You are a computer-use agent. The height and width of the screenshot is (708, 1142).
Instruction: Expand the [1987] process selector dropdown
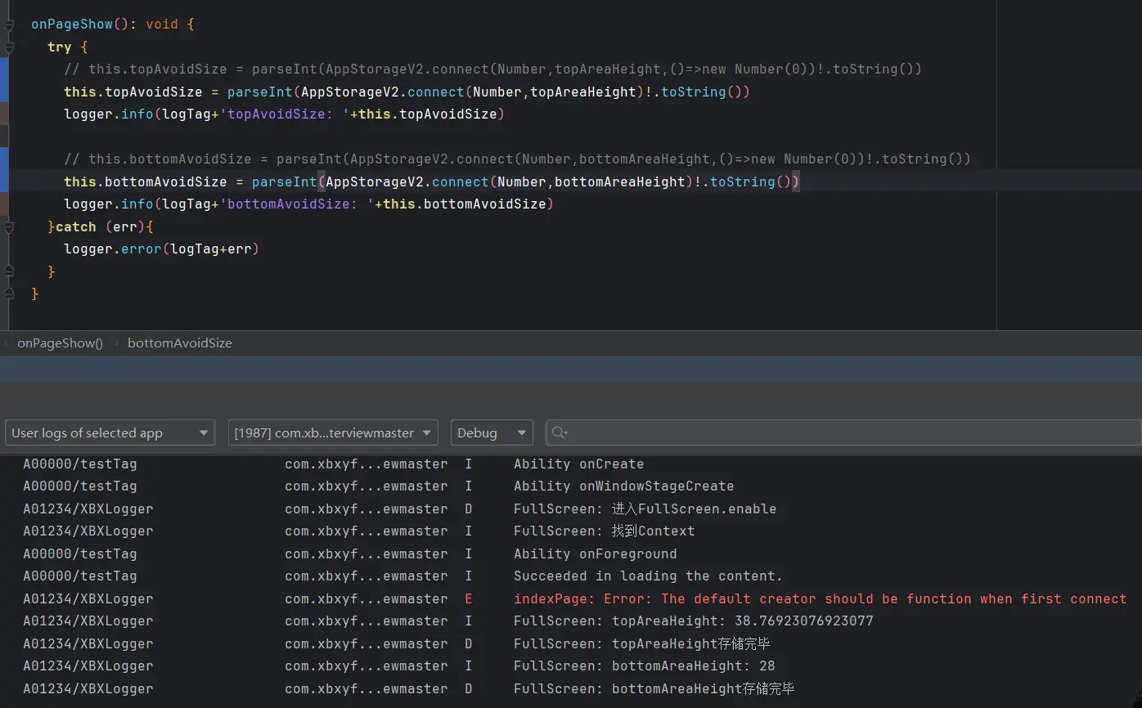coord(333,432)
